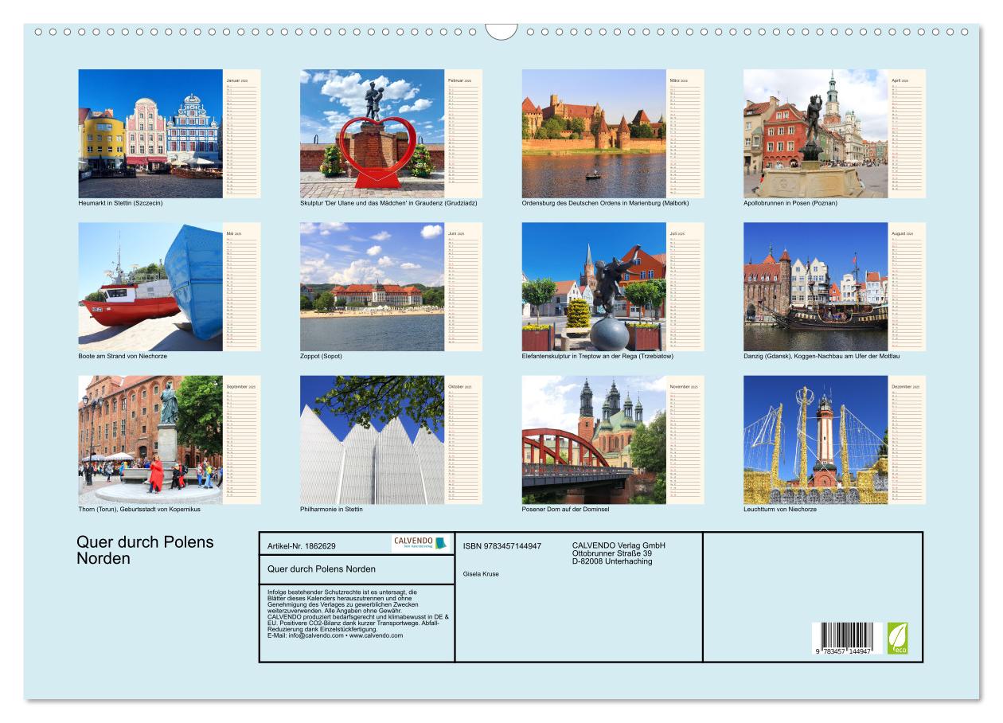Click the info@calvendo.com email line

(335, 635)
